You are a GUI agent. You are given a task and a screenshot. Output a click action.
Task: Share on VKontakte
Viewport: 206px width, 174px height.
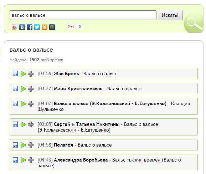(x=22, y=27)
